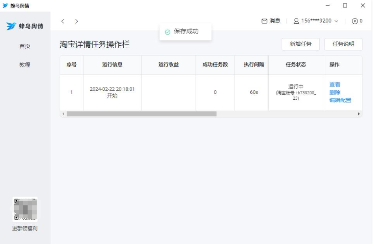This screenshot has height=244, width=373.
Task: Click the scrollbar right arrow
Action: pos(359,114)
